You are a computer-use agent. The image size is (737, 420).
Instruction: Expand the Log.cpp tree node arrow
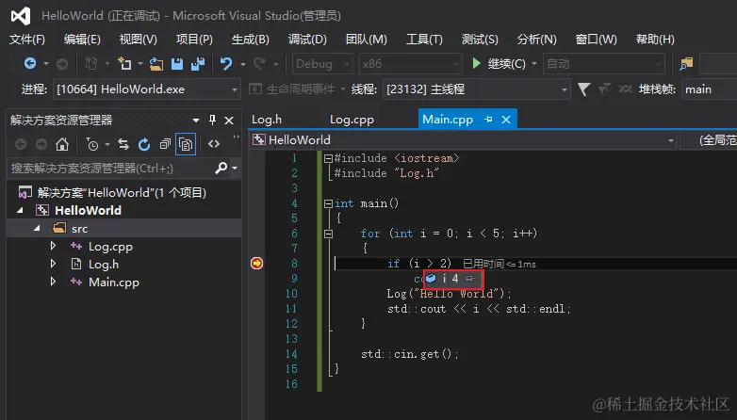(x=53, y=246)
